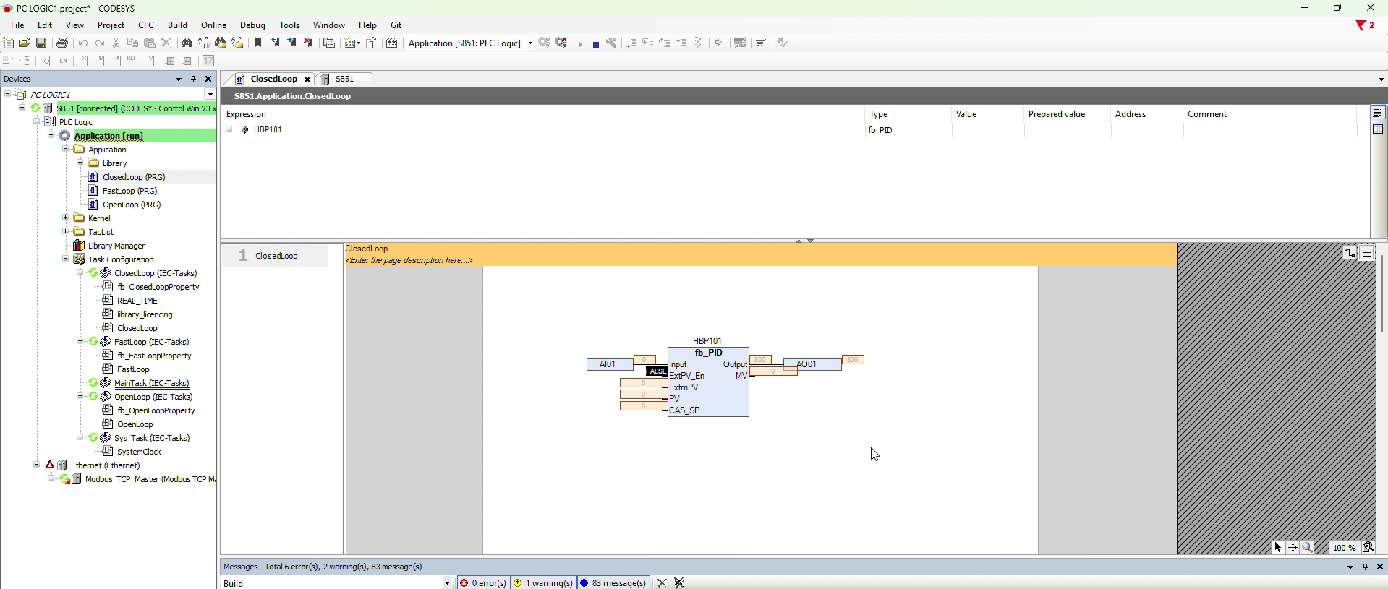Select SystemClock under Sys_Task
This screenshot has height=589, width=1388.
point(139,452)
